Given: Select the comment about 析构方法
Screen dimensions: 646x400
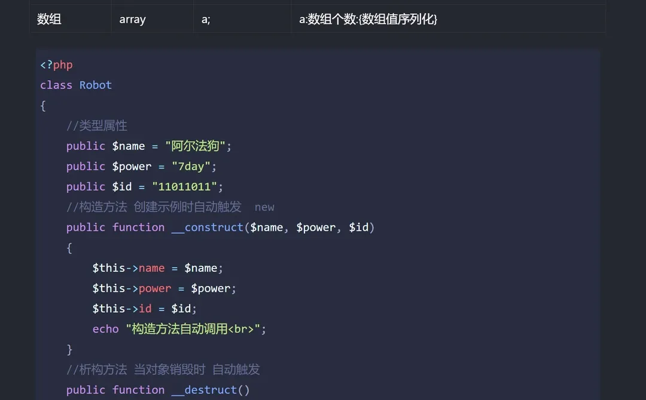Looking at the screenshot, I should click(161, 369).
